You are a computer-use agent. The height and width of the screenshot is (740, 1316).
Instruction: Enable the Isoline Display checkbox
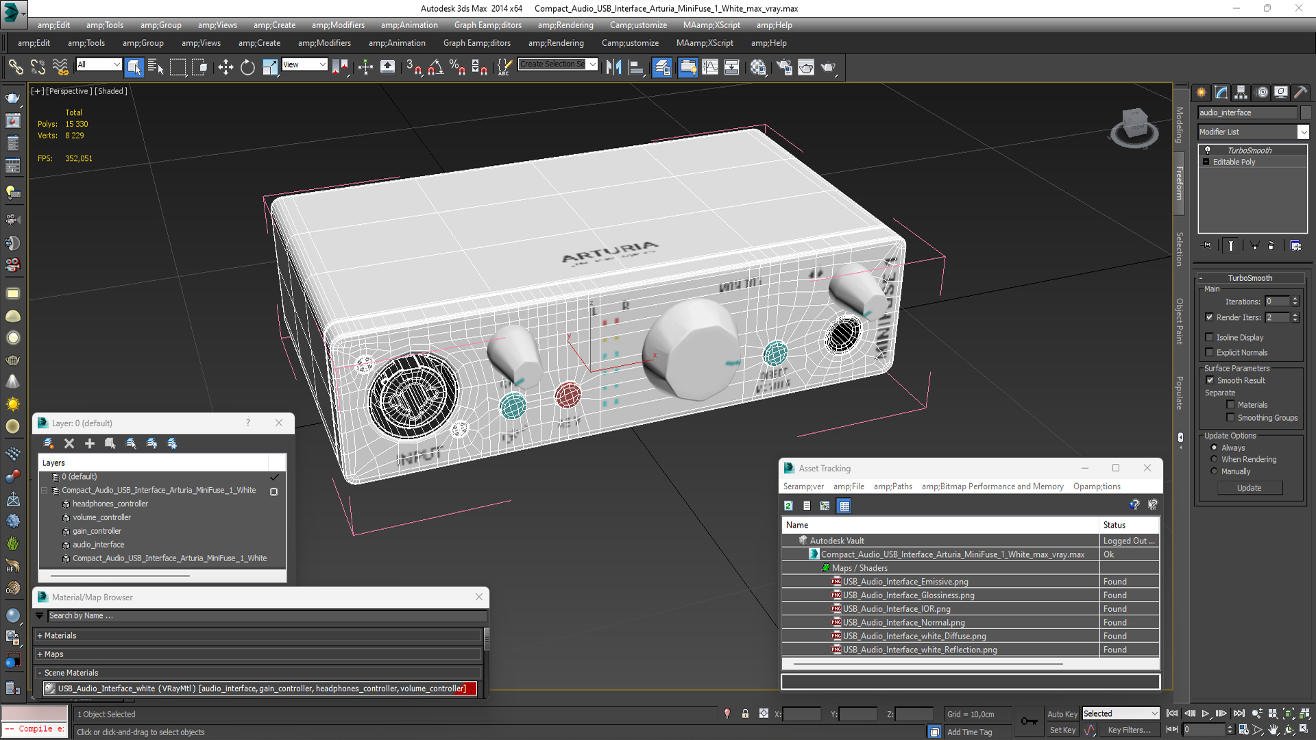point(1210,337)
